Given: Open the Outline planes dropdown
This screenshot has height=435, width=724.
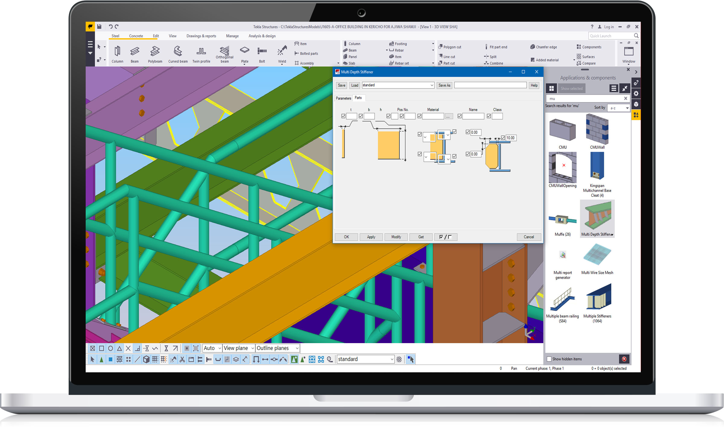Looking at the screenshot, I should click(x=278, y=348).
